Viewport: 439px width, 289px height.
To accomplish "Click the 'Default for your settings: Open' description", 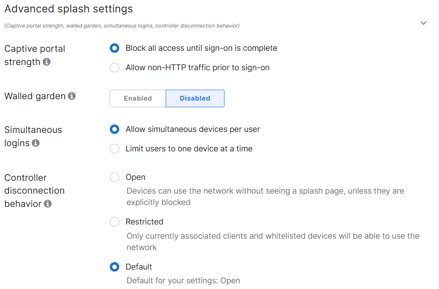I will point(183,280).
